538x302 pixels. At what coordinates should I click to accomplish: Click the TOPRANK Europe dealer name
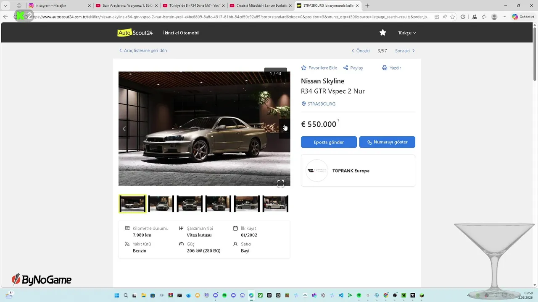tap(351, 171)
